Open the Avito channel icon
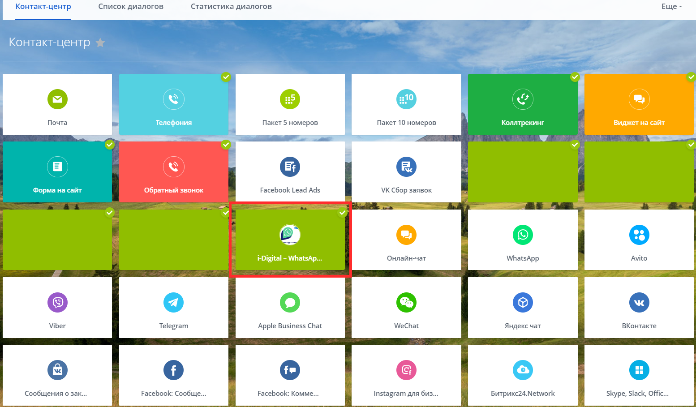 (639, 235)
